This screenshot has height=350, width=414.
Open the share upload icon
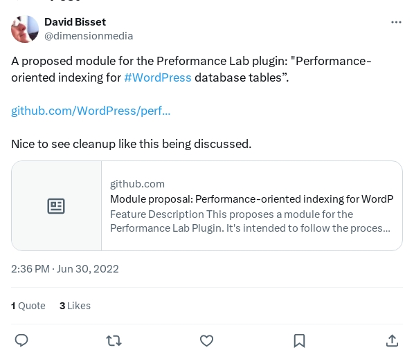tap(392, 340)
